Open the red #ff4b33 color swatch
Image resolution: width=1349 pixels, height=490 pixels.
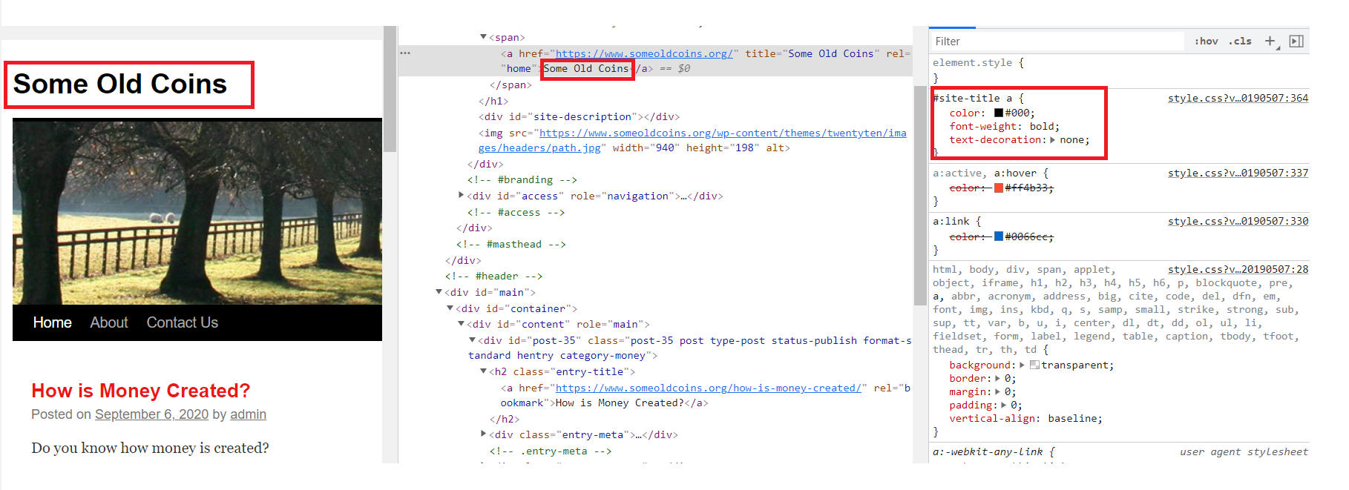pyautogui.click(x=999, y=188)
